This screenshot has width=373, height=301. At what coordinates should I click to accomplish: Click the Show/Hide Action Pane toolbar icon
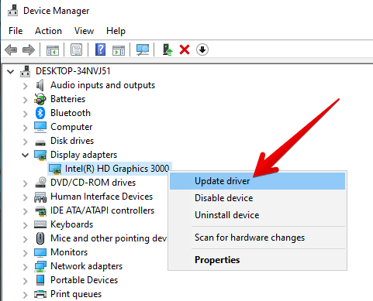click(x=119, y=50)
